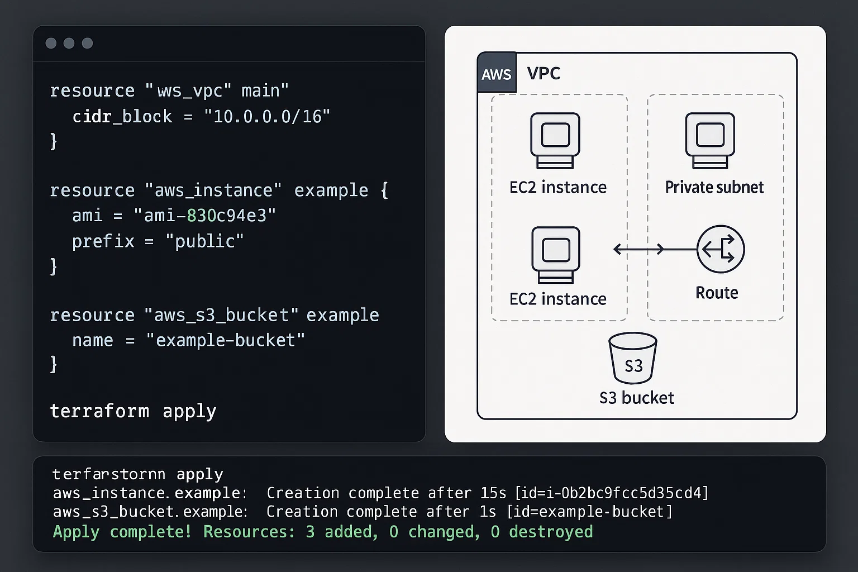Click the green "Apply complete!" summary line

click(x=323, y=531)
